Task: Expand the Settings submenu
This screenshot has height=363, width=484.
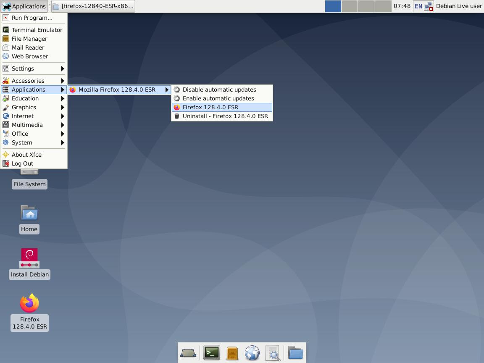Action: coord(34,68)
